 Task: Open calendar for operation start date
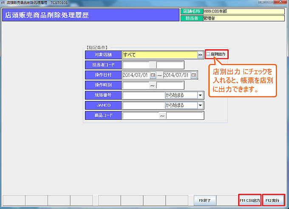(x=153, y=75)
